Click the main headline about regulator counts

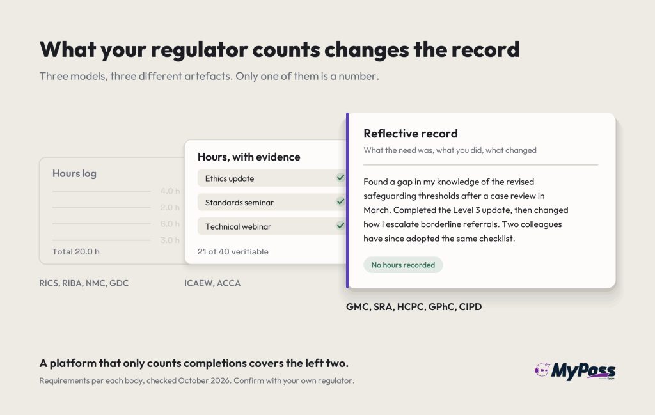pyautogui.click(x=280, y=50)
